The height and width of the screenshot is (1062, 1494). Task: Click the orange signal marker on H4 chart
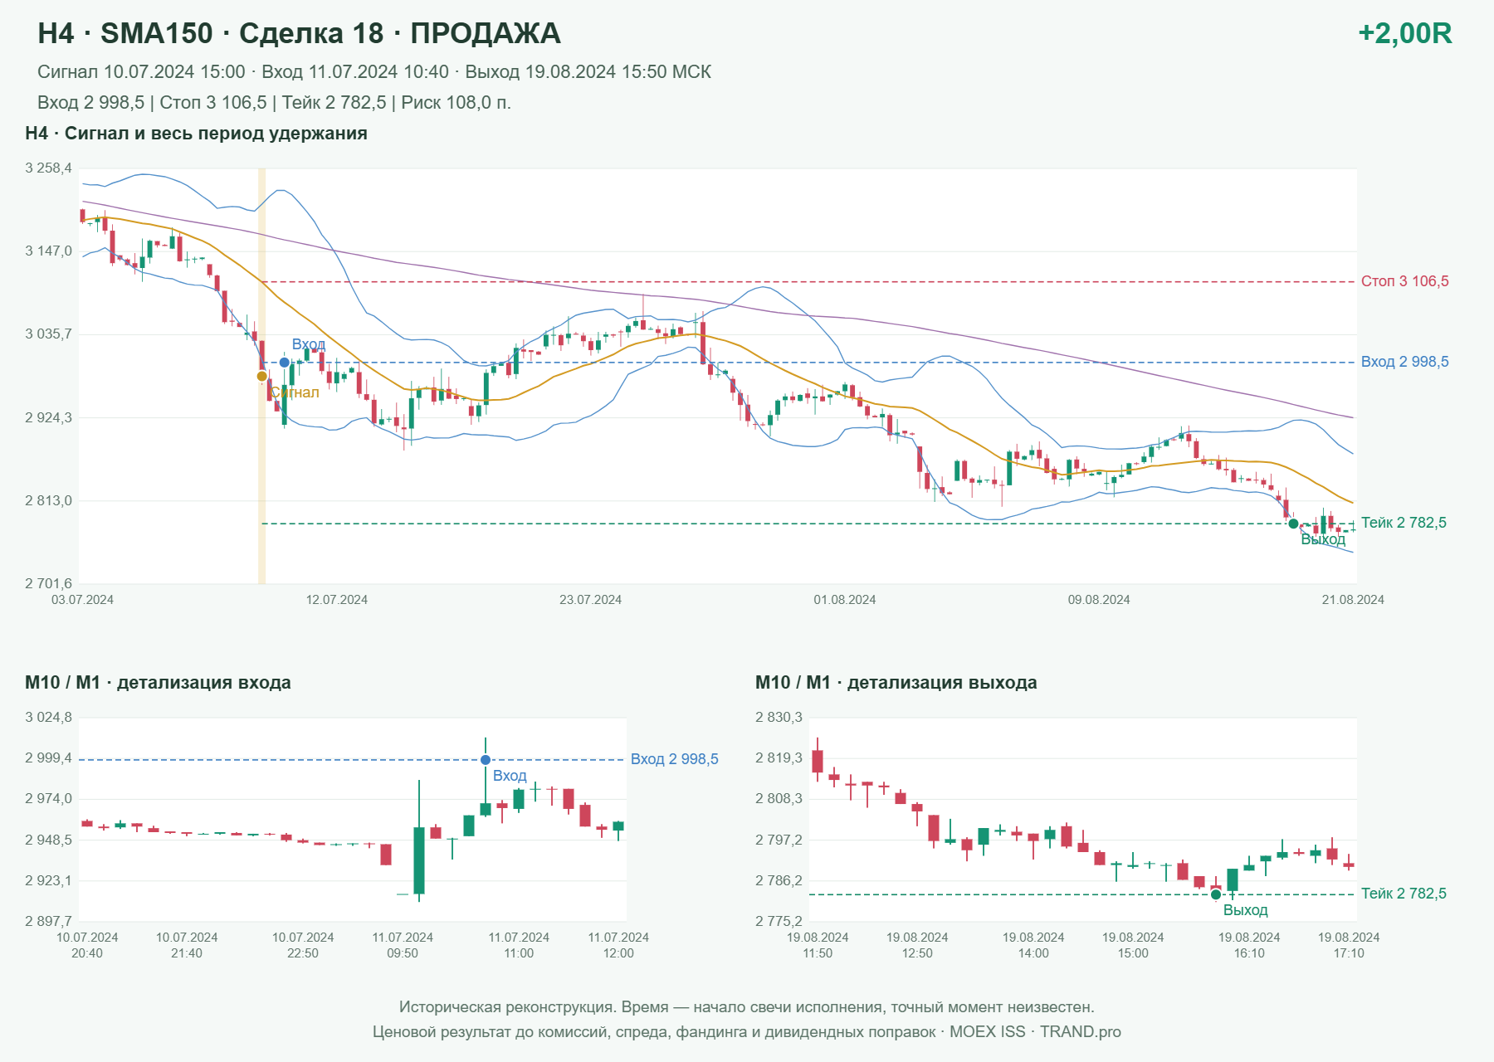261,377
